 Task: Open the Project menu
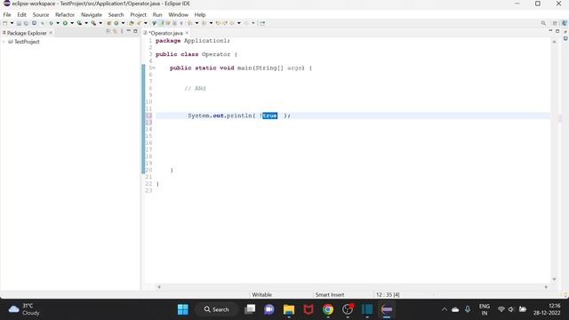(138, 14)
